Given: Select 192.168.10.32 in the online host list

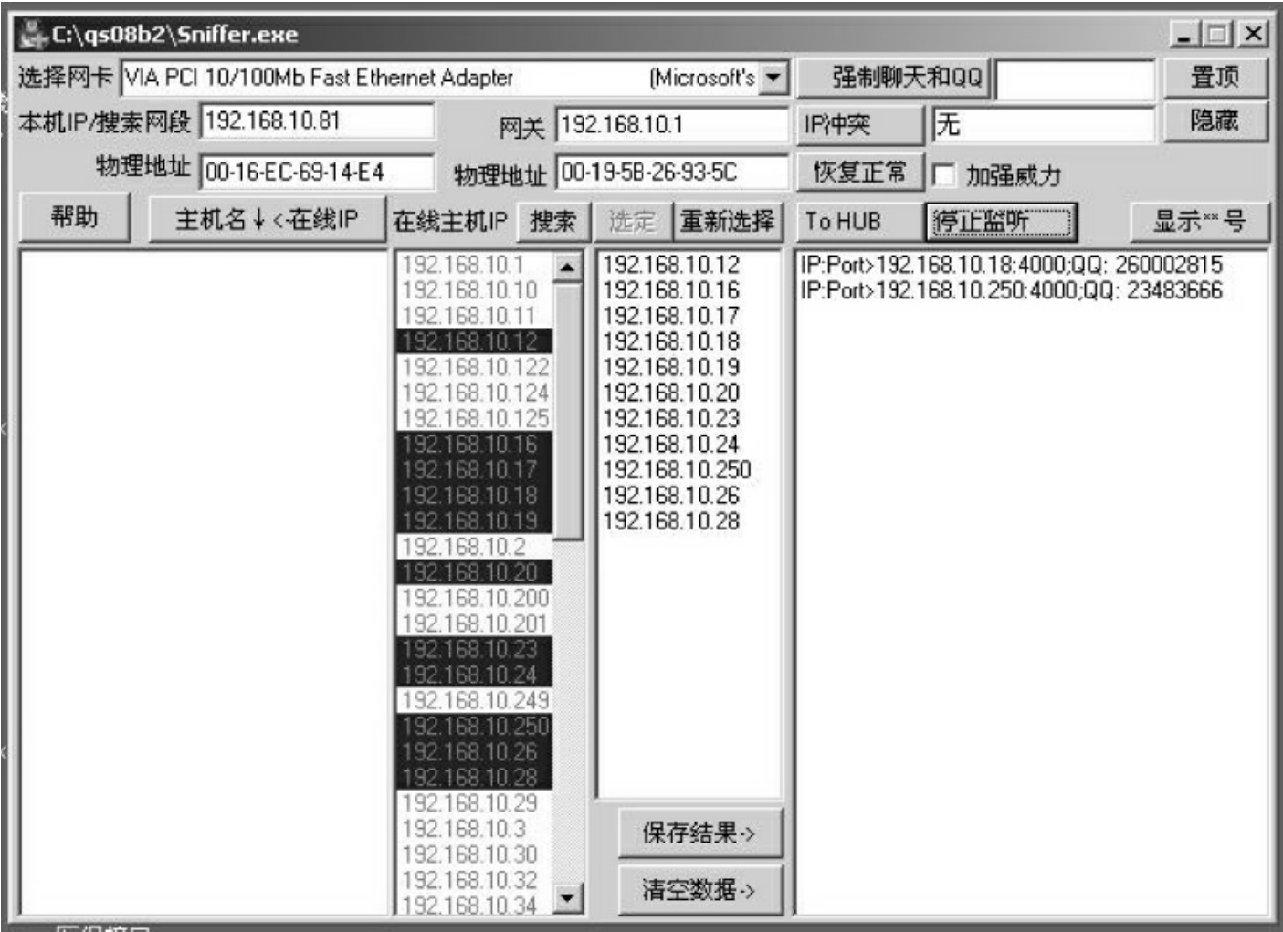Looking at the screenshot, I should pos(475,880).
